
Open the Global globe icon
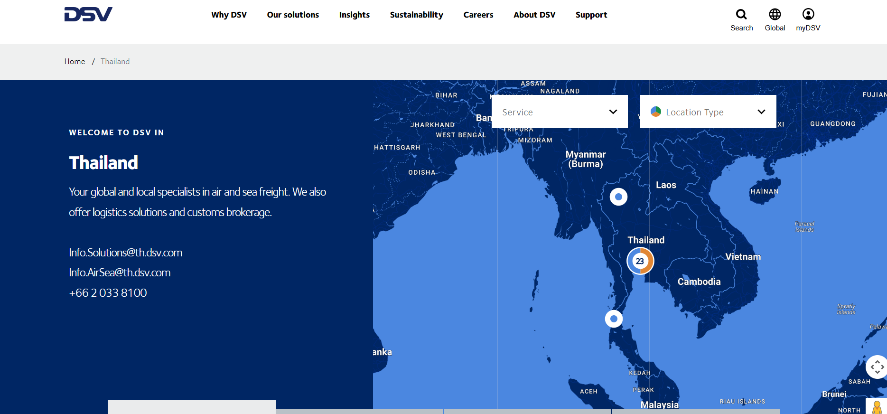point(775,15)
